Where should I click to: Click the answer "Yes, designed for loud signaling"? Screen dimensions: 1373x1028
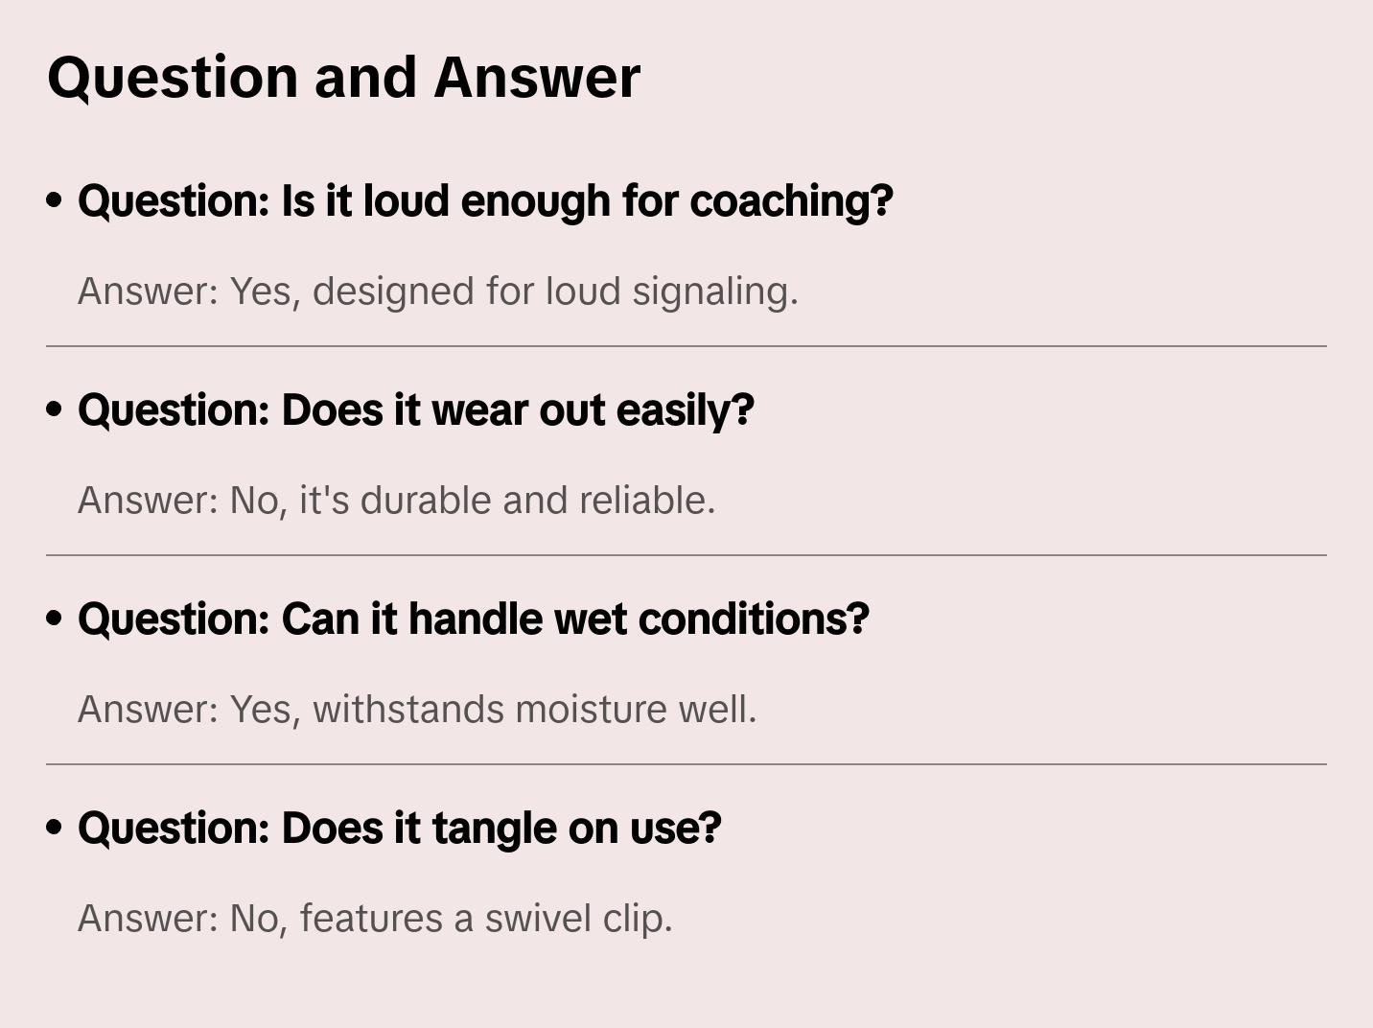437,292
